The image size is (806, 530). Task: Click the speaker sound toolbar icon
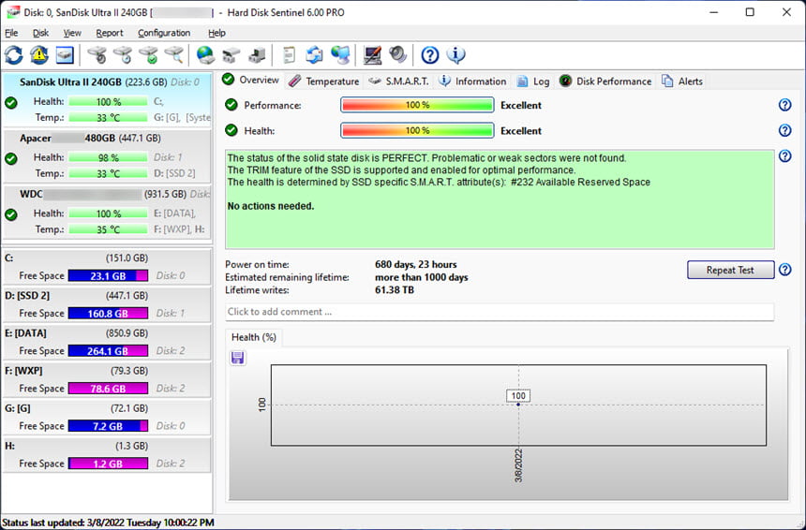click(x=398, y=55)
